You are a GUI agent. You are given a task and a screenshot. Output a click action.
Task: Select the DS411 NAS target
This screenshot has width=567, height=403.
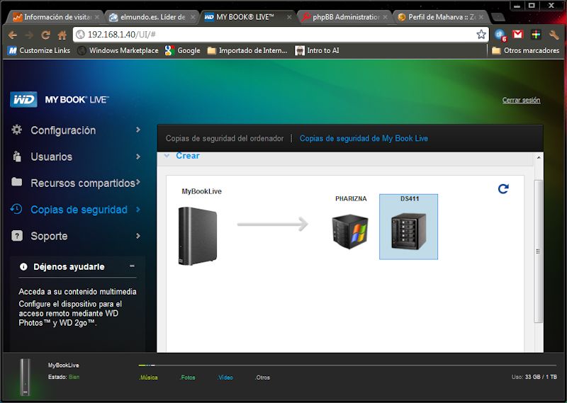(409, 227)
